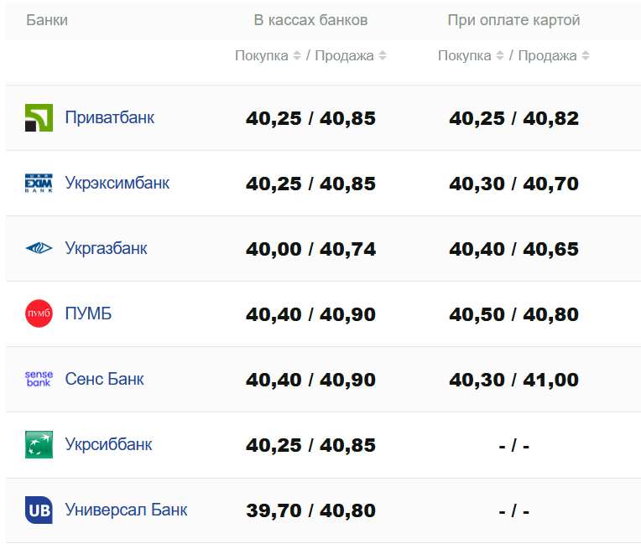Click the Ukrgasbank blue logo icon
Viewport: 641px width, 549px height.
pos(39,248)
